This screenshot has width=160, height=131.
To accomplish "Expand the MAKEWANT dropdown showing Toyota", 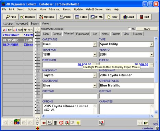I will click(x=95, y=75).
